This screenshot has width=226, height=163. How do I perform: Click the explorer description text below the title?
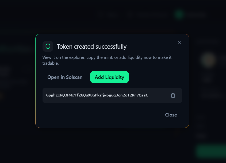(x=107, y=60)
